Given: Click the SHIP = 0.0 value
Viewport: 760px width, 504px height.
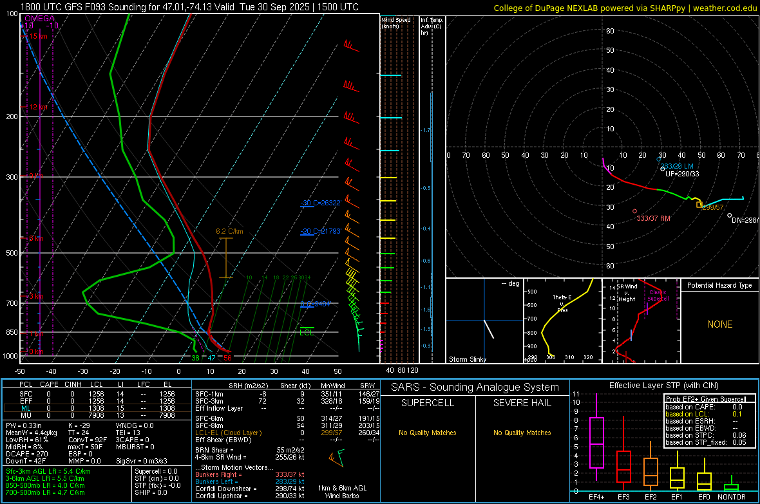Looking at the screenshot, I should click(151, 492).
